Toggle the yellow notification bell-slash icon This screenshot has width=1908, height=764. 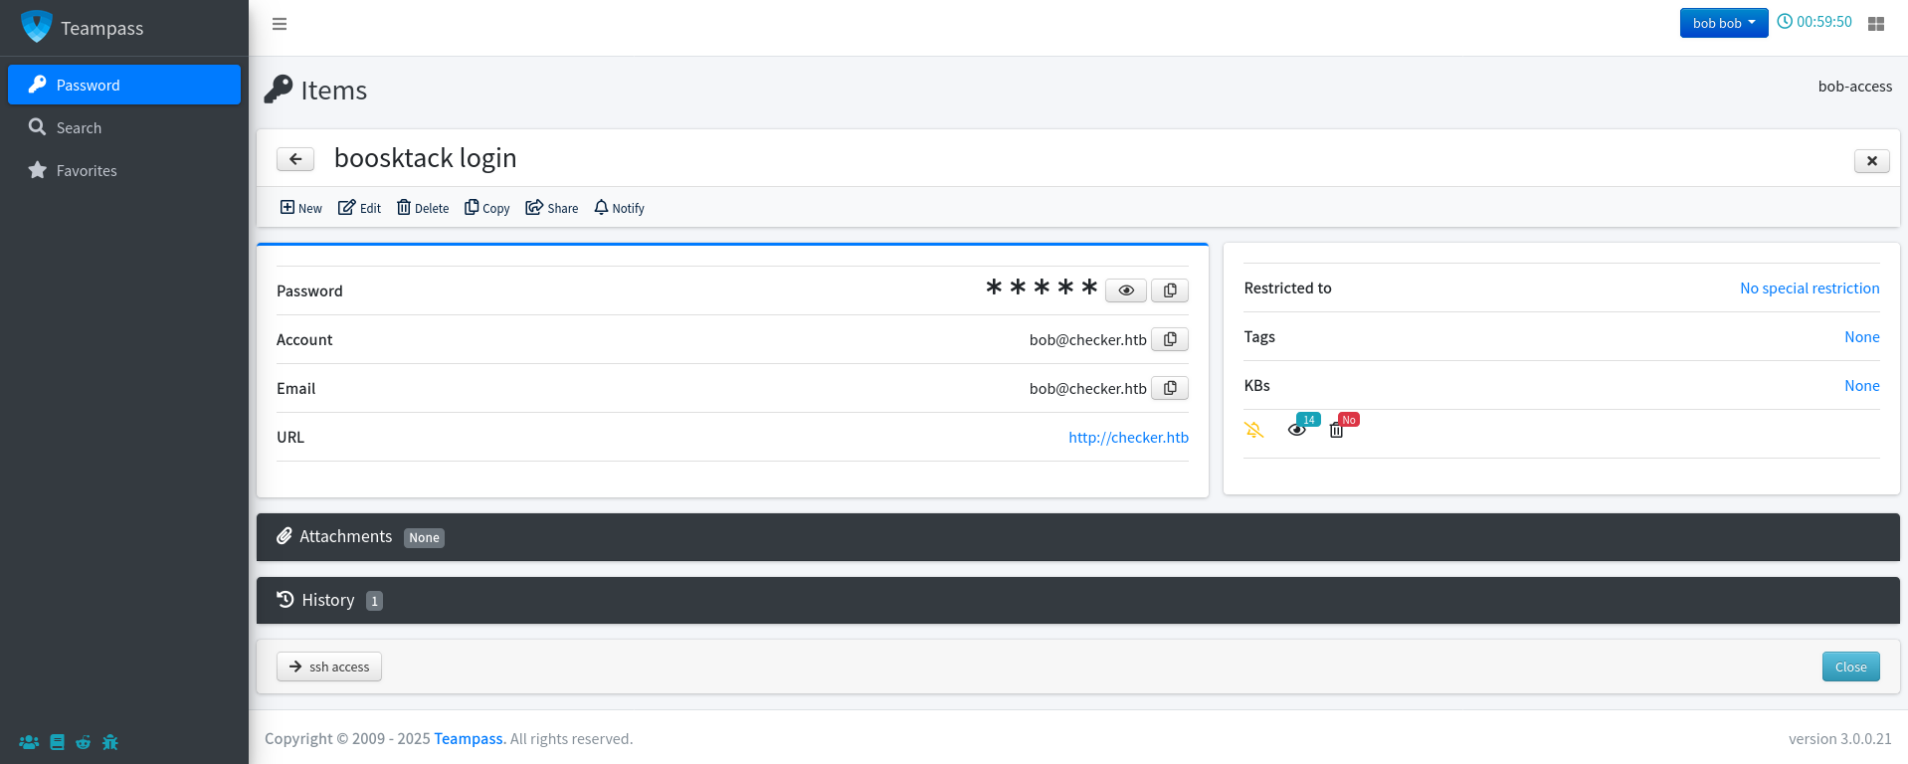click(x=1254, y=430)
